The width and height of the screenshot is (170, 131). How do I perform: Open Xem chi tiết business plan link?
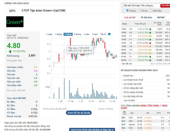pyautogui.click(x=129, y=101)
